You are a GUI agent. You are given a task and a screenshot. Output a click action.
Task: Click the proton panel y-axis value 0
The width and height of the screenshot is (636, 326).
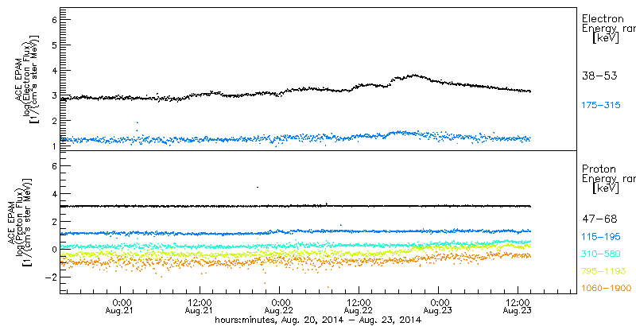[52, 249]
